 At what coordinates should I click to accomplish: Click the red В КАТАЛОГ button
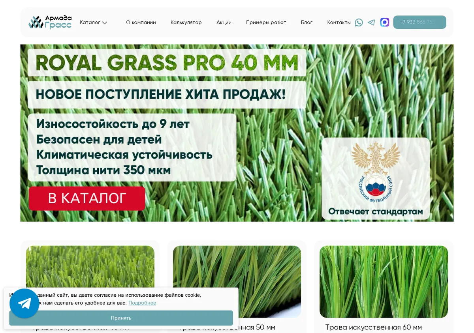pyautogui.click(x=87, y=198)
